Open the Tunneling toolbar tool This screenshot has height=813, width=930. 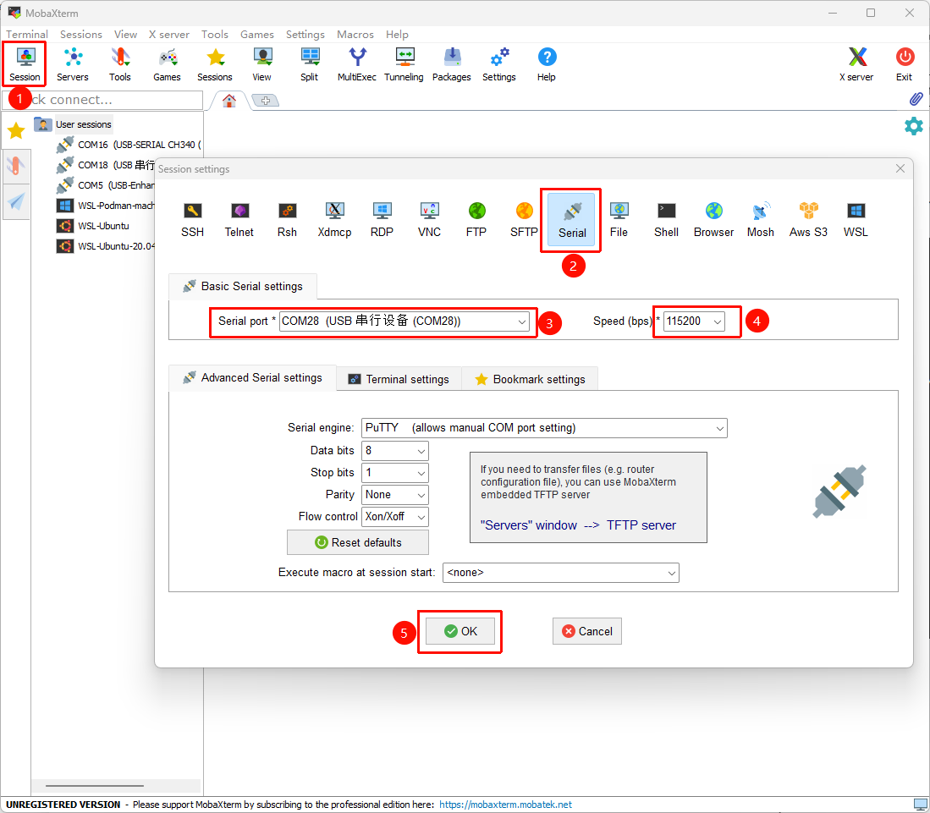[404, 64]
